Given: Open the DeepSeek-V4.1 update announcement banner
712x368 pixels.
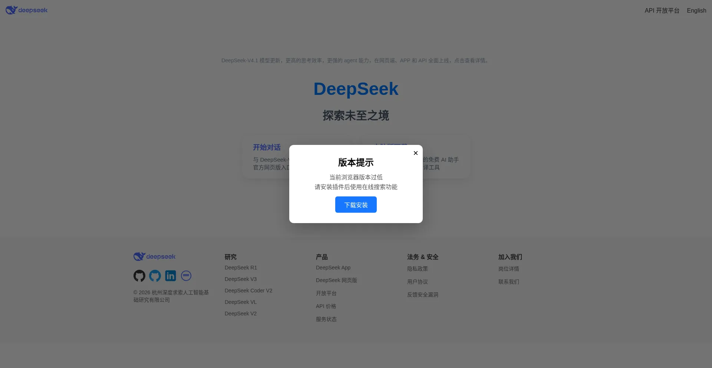Looking at the screenshot, I should (x=356, y=60).
